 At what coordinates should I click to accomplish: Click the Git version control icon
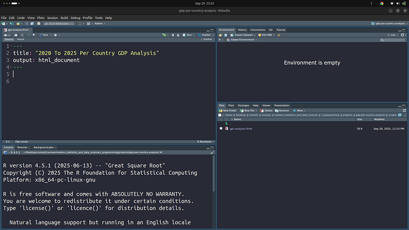80,23
